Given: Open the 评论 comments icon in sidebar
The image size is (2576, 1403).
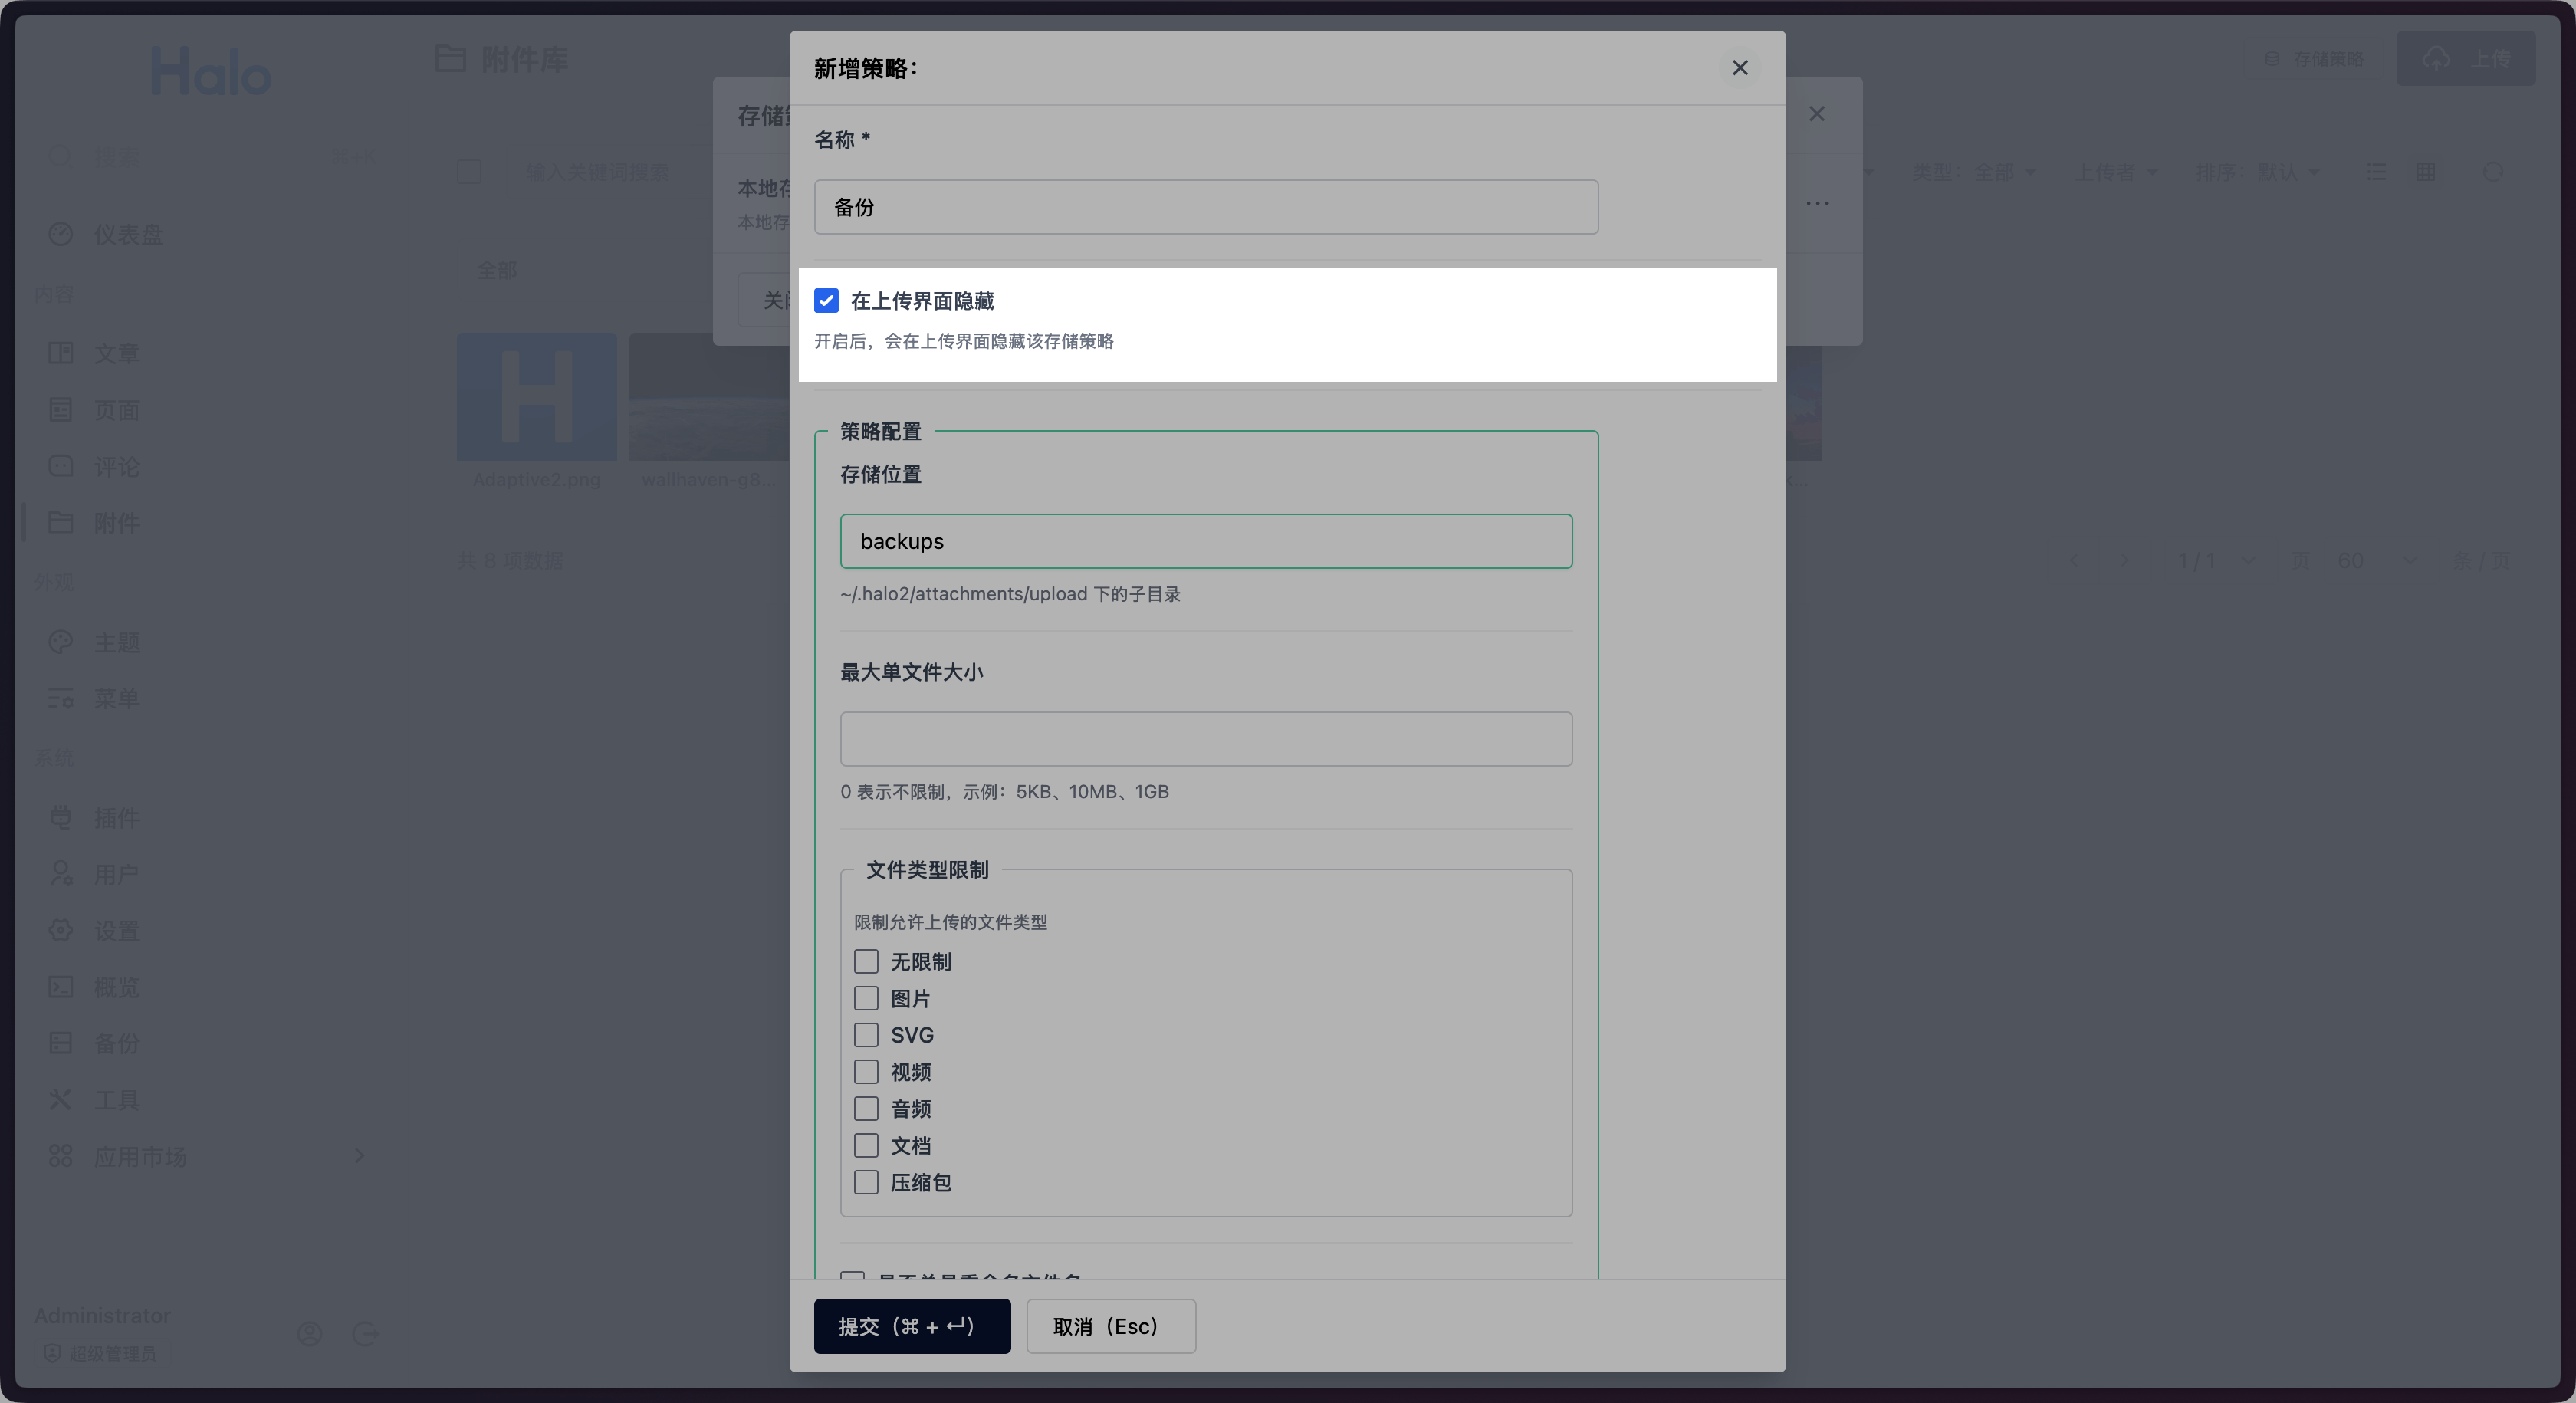Looking at the screenshot, I should click(x=61, y=466).
